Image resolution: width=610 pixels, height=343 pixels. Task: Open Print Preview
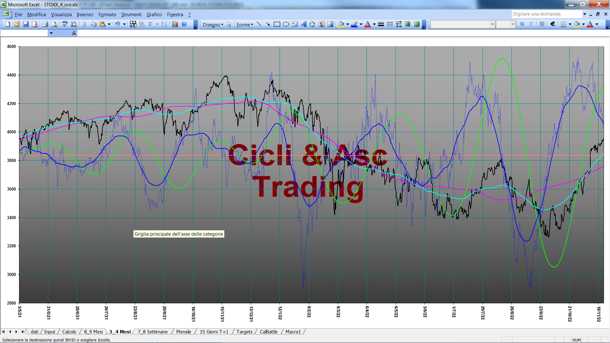coord(54,24)
